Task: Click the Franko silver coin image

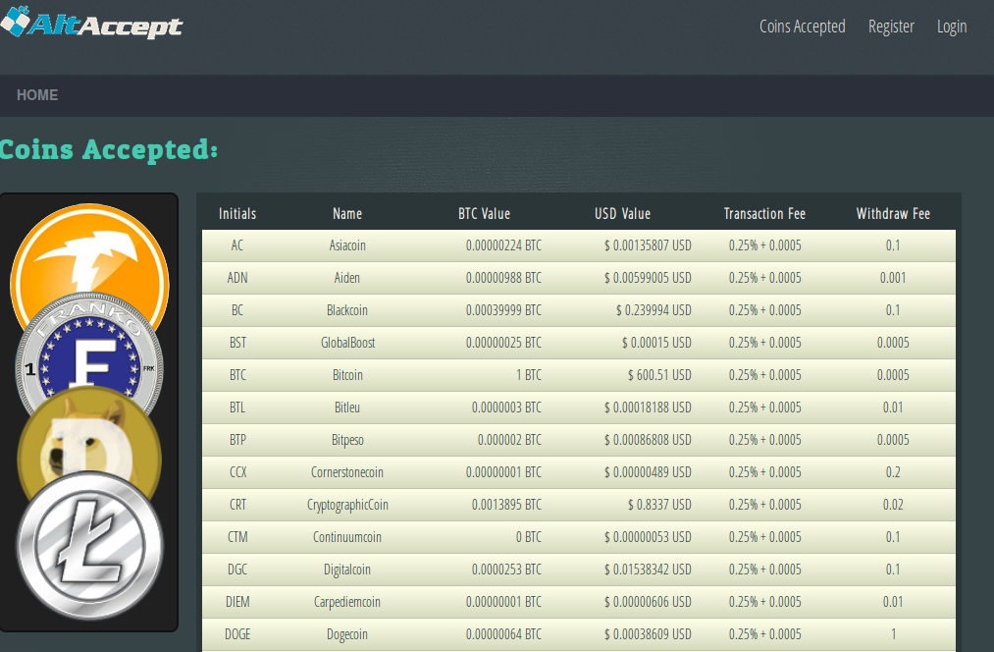Action: [x=89, y=351]
